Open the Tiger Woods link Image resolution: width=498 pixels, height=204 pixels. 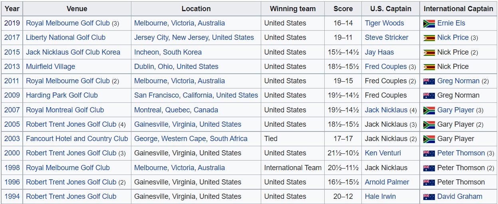(x=384, y=23)
